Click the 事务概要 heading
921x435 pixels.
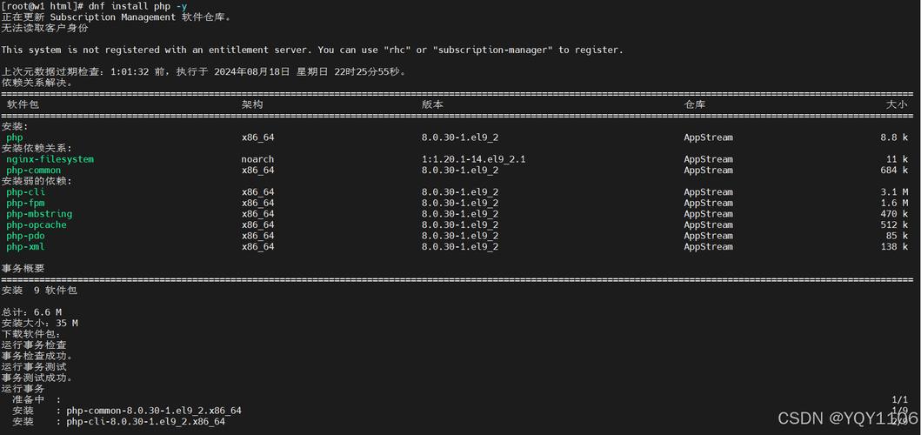tap(23, 269)
